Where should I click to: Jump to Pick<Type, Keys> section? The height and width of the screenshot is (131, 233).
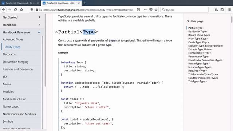[198, 39]
